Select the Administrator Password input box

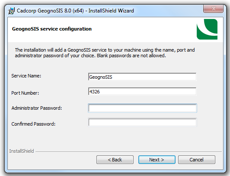click(x=142, y=108)
